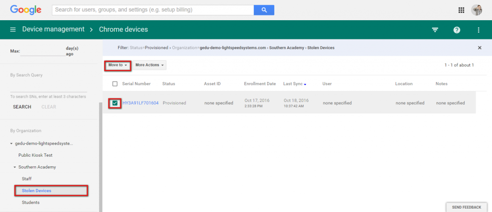Select the Southern Academy organization

[37, 167]
